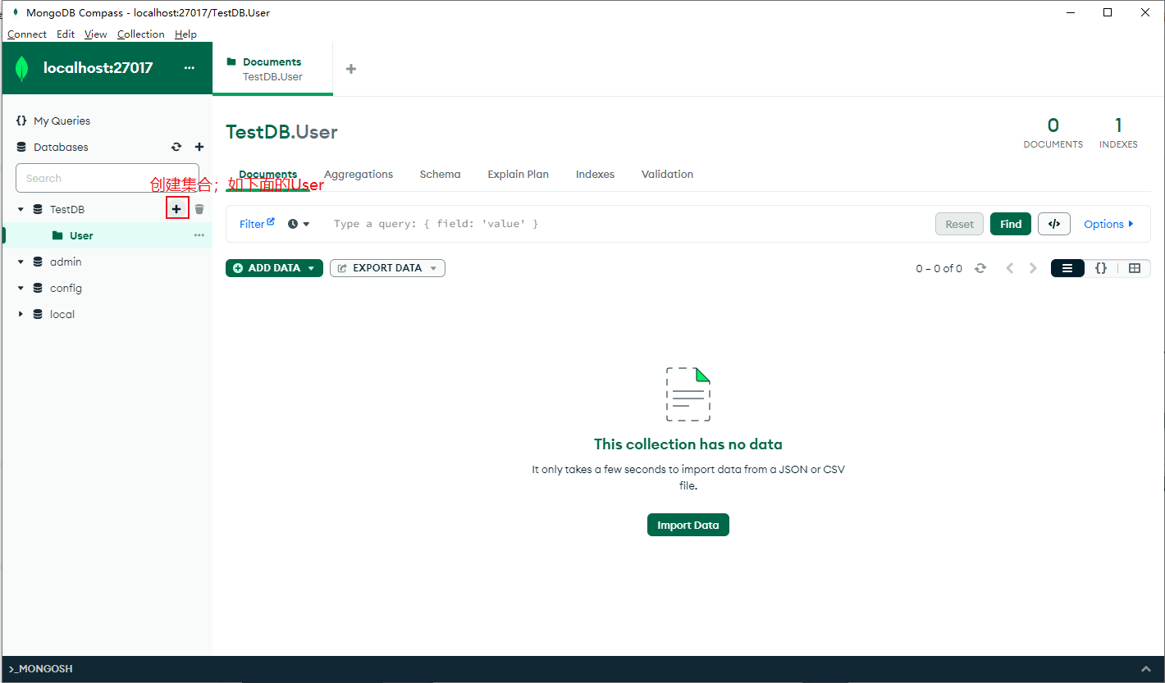Open the query history clock menu
Image resolution: width=1165 pixels, height=683 pixels.
coord(299,224)
